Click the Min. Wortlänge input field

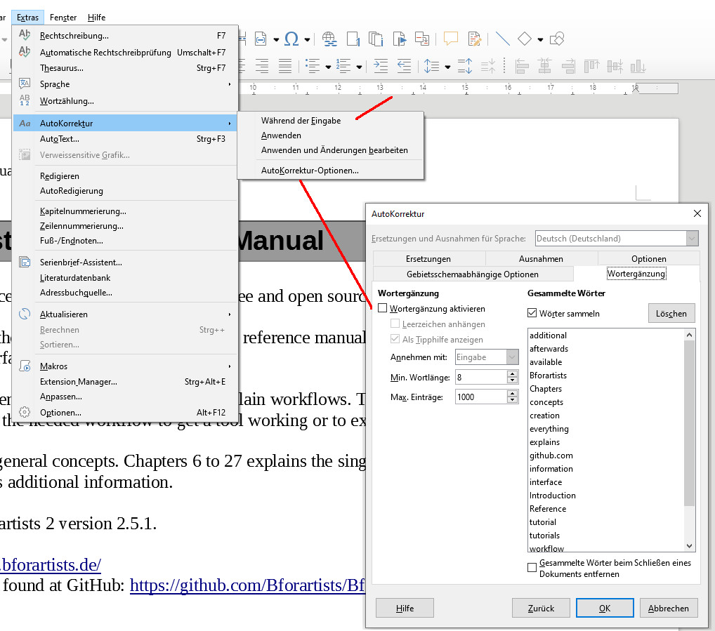click(x=480, y=377)
